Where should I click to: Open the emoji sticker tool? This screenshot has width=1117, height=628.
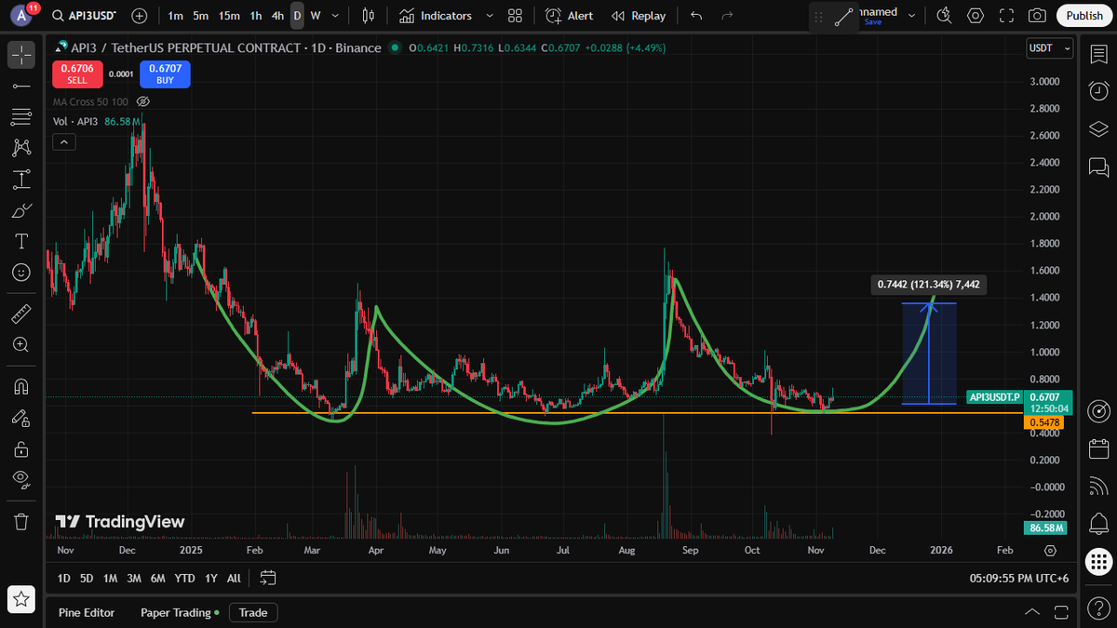click(20, 272)
